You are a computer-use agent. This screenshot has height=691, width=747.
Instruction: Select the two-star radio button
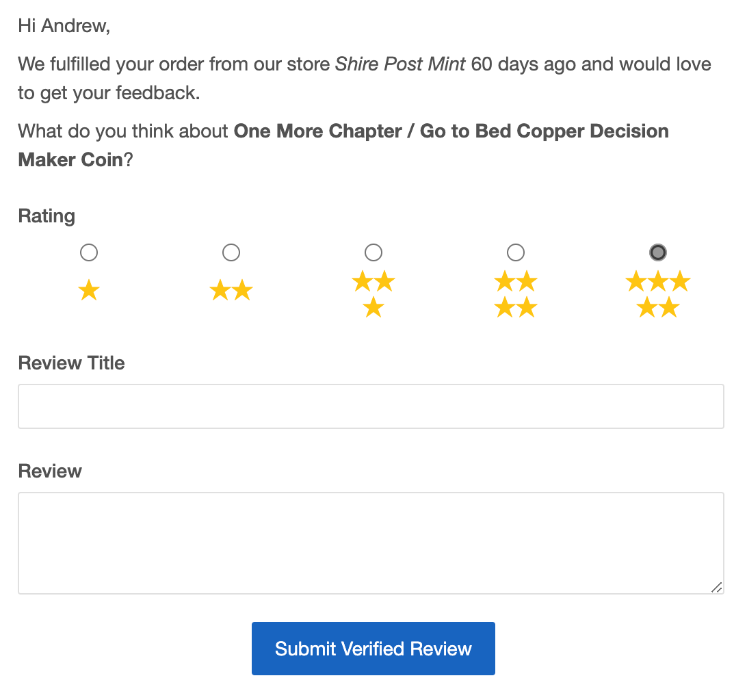231,252
